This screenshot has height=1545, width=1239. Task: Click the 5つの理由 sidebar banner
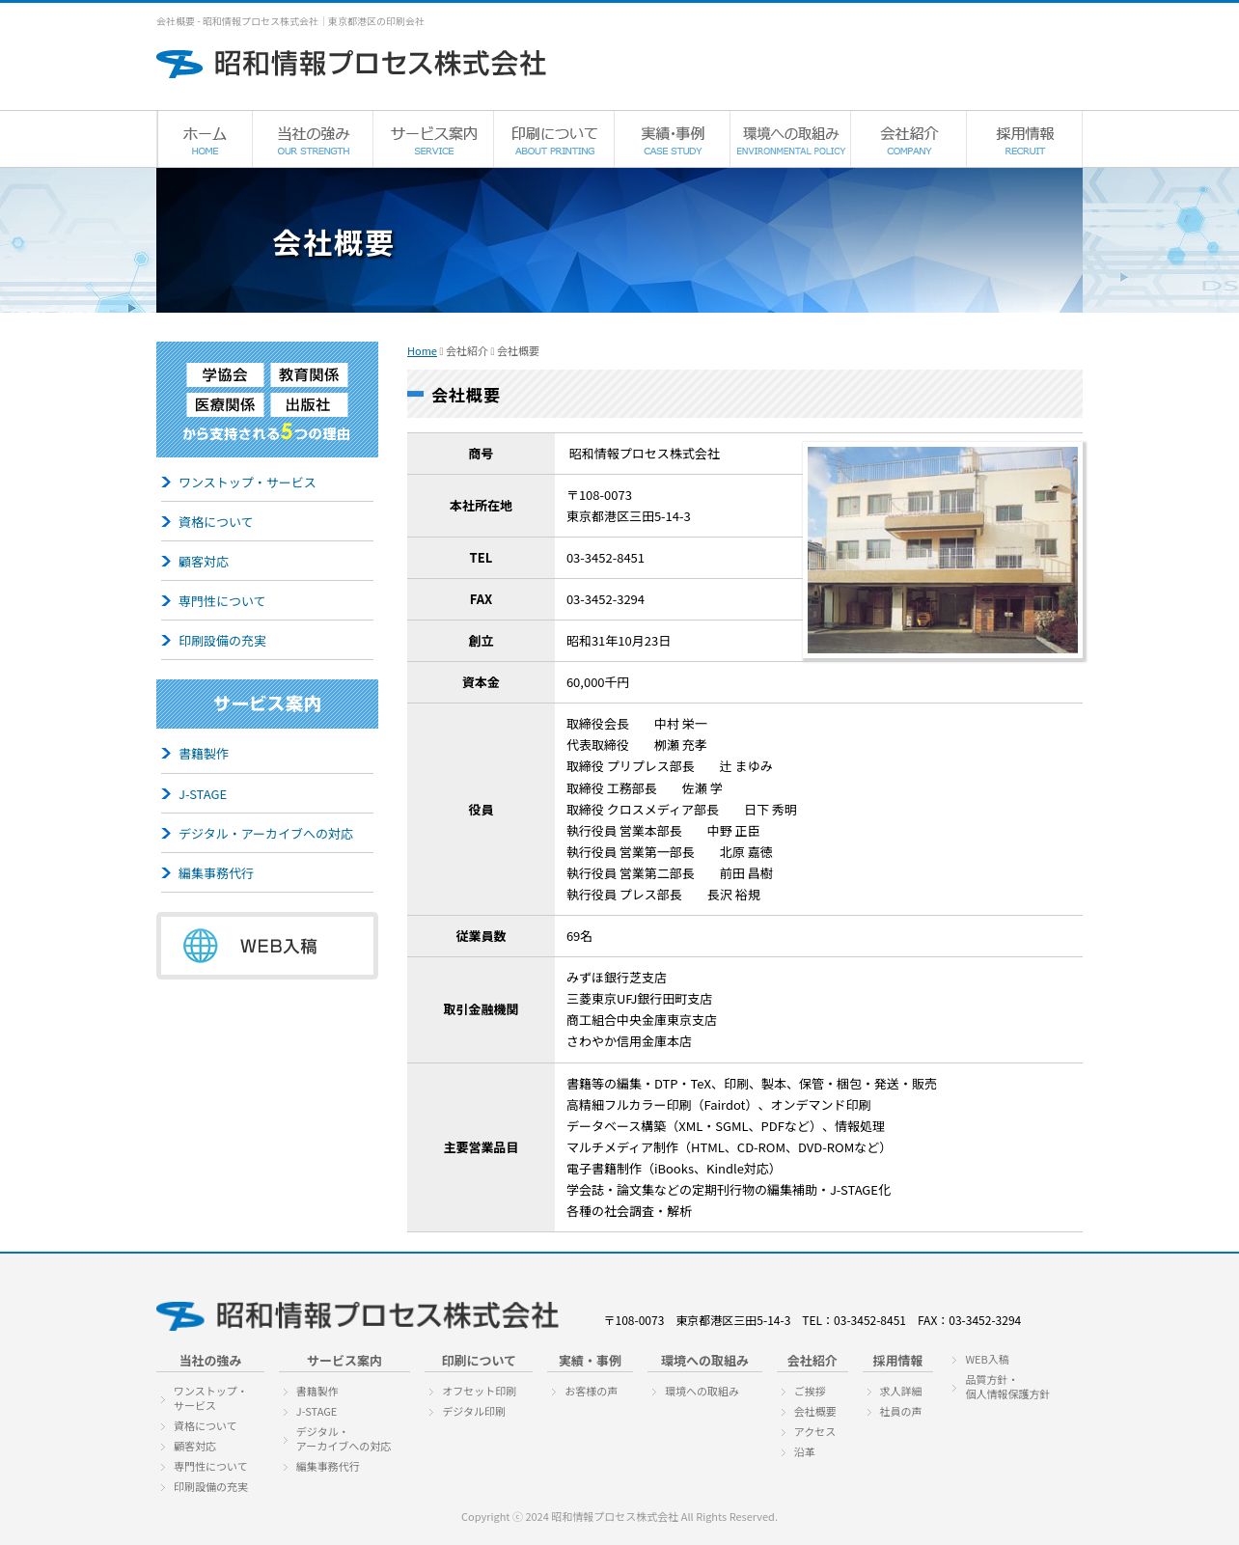coord(267,400)
